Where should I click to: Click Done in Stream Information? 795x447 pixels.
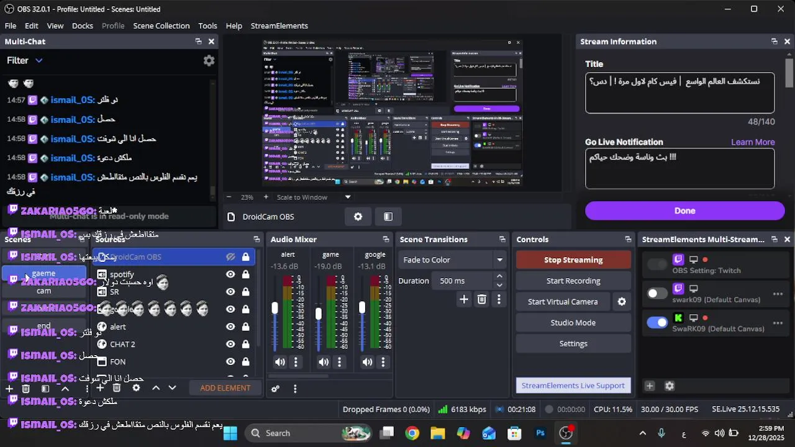(684, 210)
